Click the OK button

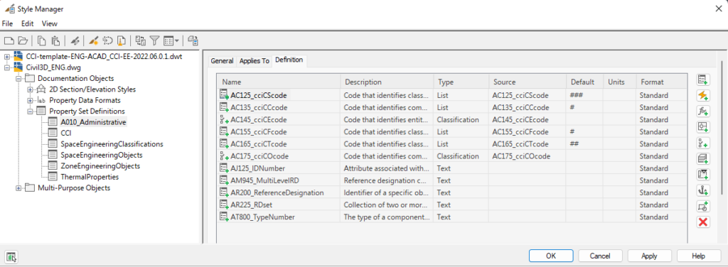[551, 256]
